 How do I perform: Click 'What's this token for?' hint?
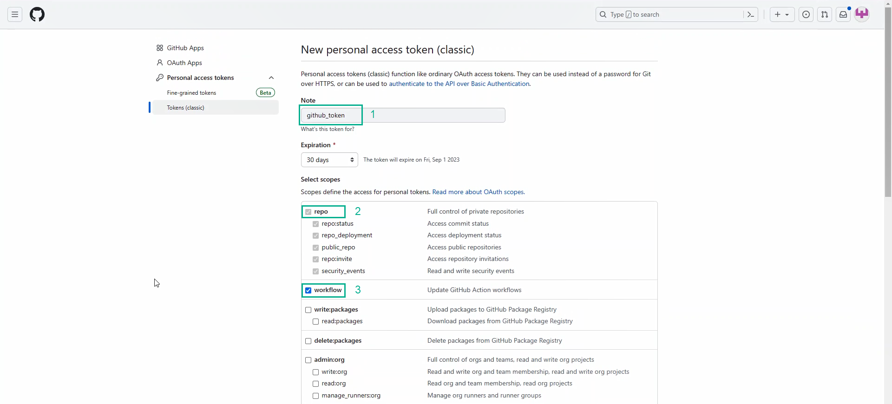328,129
